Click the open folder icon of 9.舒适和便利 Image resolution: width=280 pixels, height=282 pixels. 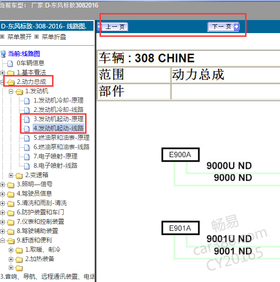point(11,241)
